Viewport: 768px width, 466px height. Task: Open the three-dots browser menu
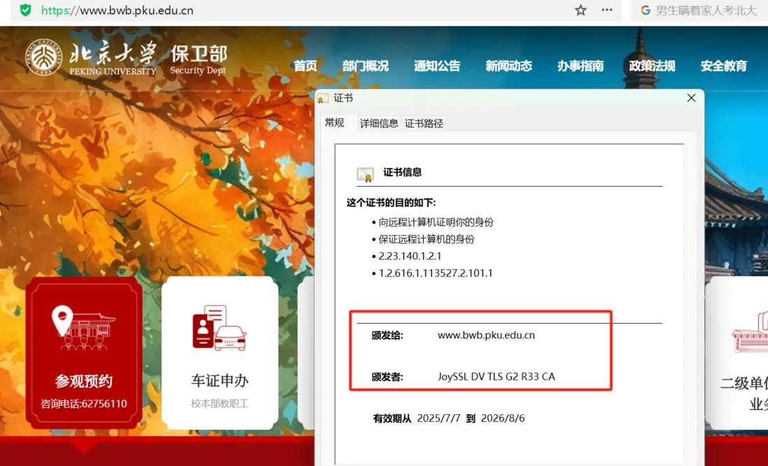point(607,10)
